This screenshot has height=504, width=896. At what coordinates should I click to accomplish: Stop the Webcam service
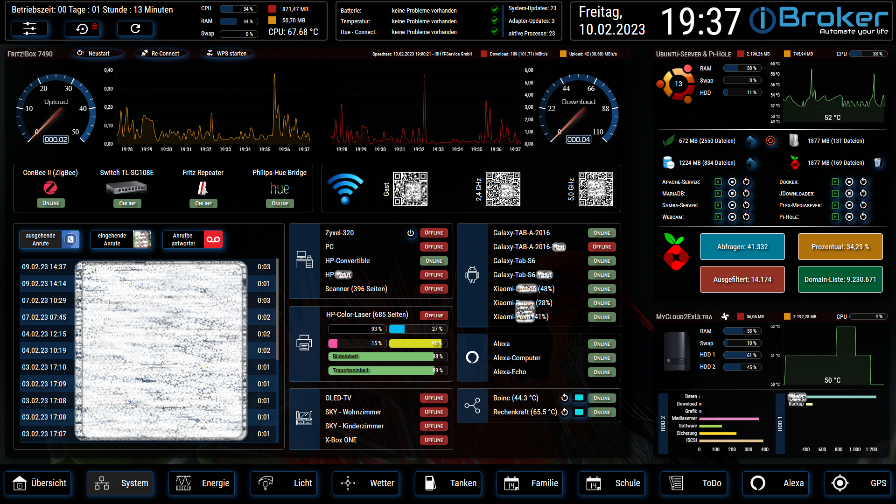pos(732,217)
